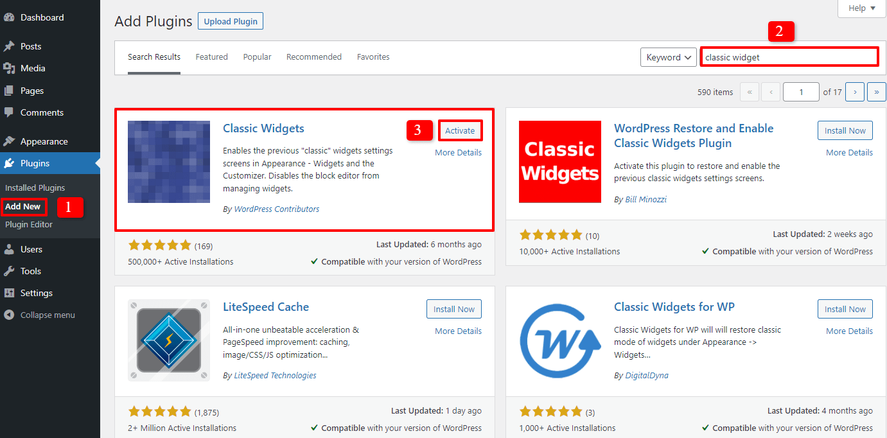Install the LiteSpeed Cache plugin
Screen dimensions: 887x438
point(453,308)
